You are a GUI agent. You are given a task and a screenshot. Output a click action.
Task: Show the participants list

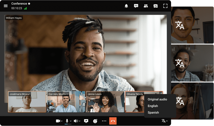(146, 6)
